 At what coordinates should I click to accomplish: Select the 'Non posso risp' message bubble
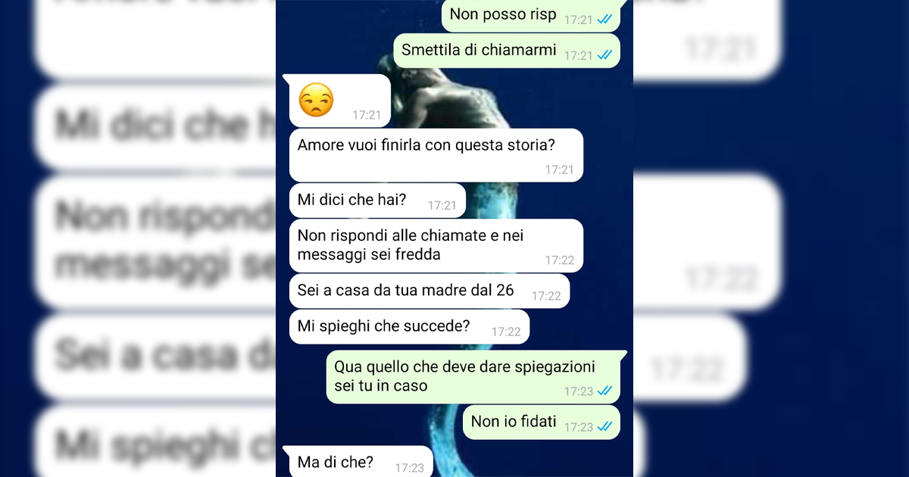click(x=531, y=16)
